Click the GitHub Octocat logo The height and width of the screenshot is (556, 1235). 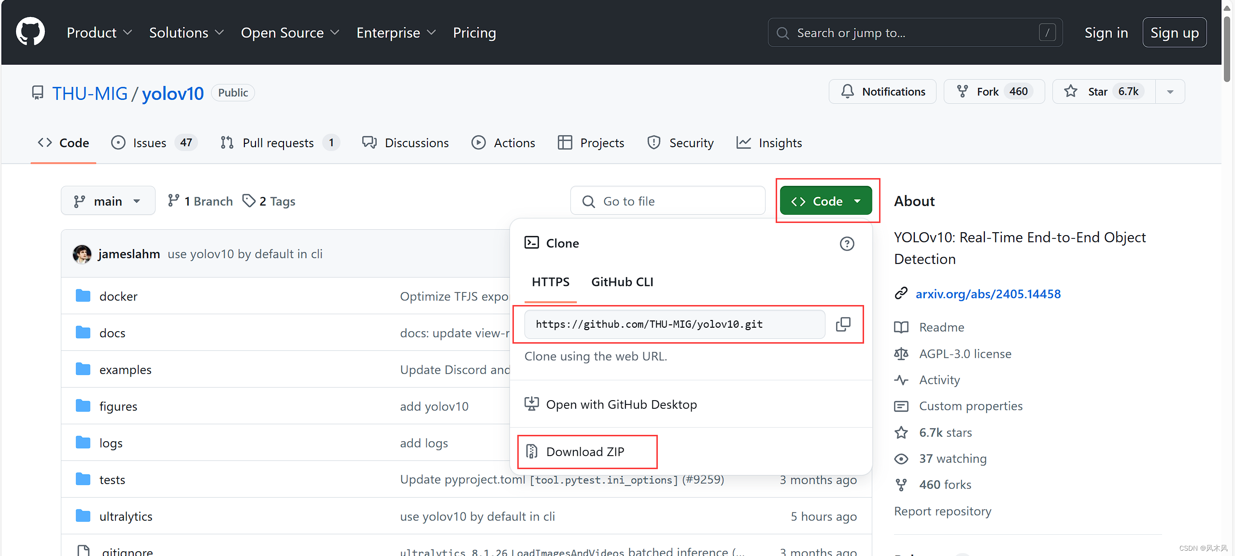(30, 32)
